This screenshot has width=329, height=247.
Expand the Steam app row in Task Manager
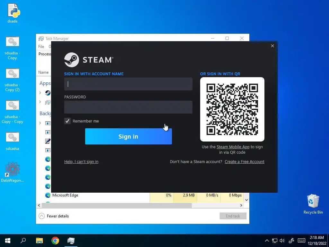coord(40,93)
